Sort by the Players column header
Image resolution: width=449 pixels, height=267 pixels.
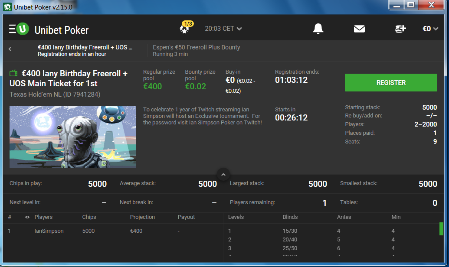[x=43, y=217]
